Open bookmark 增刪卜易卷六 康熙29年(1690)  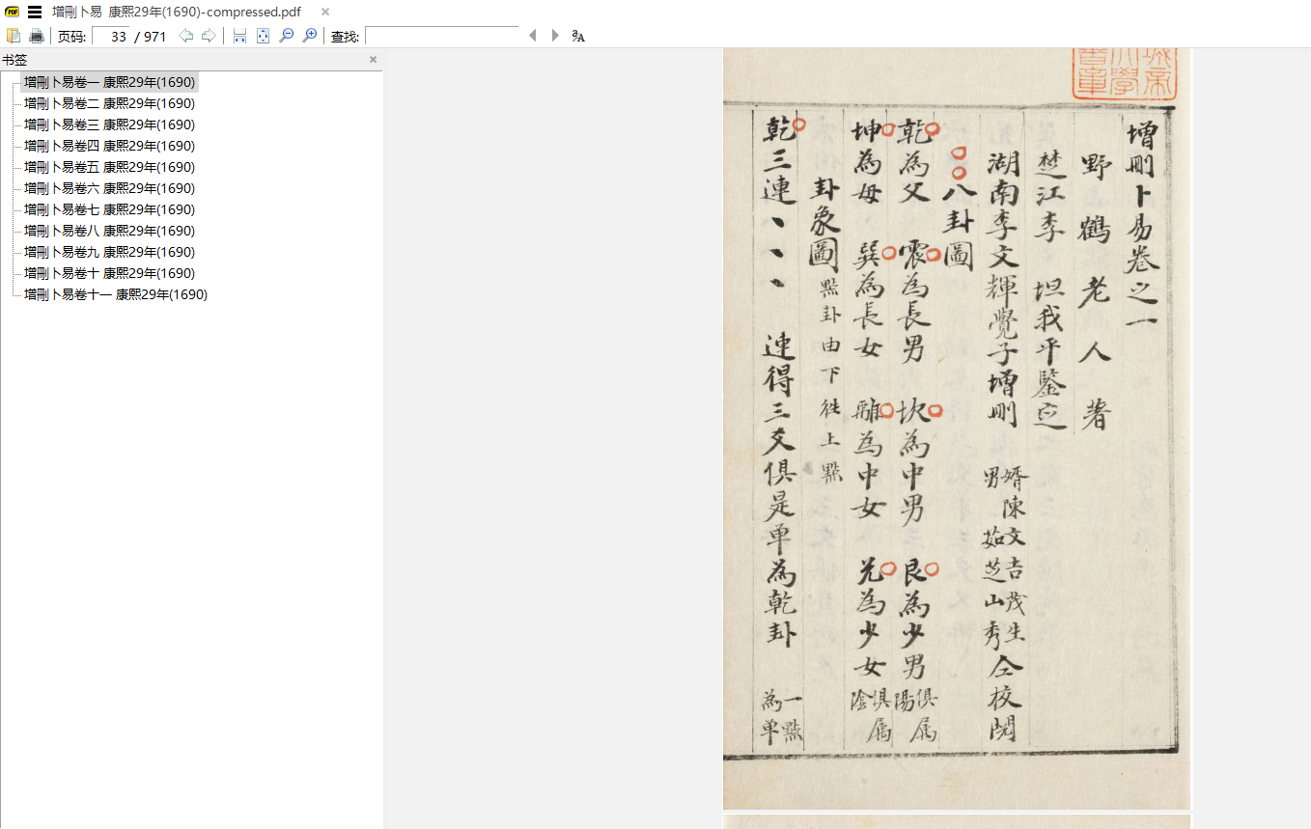(x=109, y=188)
